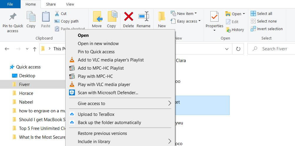The width and height of the screenshot is (295, 146).
Task: Open the File tab
Action: click(x=10, y=4)
